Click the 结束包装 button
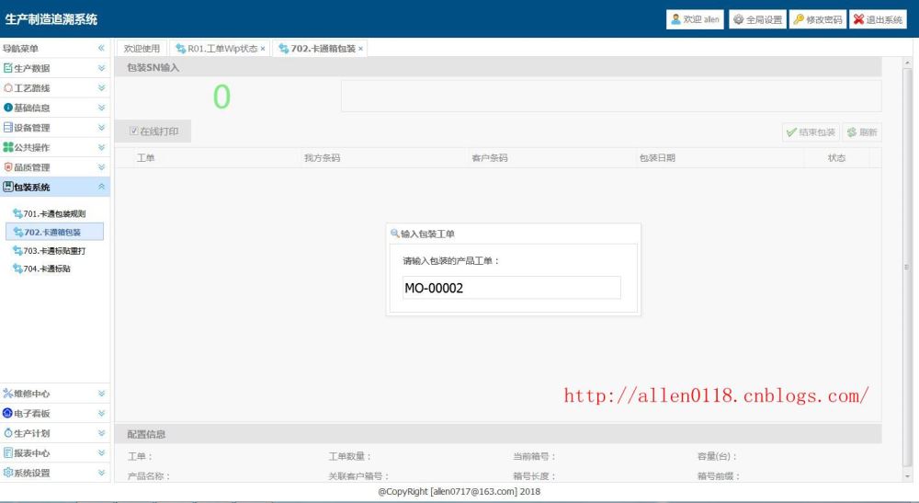Image resolution: width=919 pixels, height=503 pixels. tap(811, 132)
